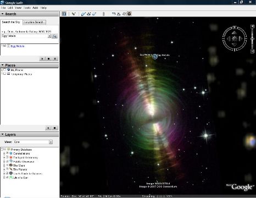
Task: Toggle the Hubble Showcase layer checkbox
Action: [7, 161]
